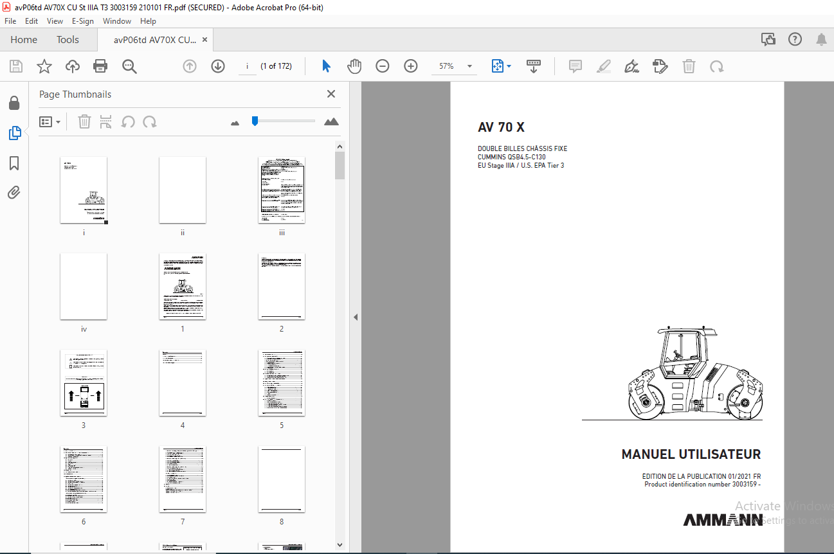Go to previous page arrow
This screenshot has height=554, width=834.
click(190, 66)
